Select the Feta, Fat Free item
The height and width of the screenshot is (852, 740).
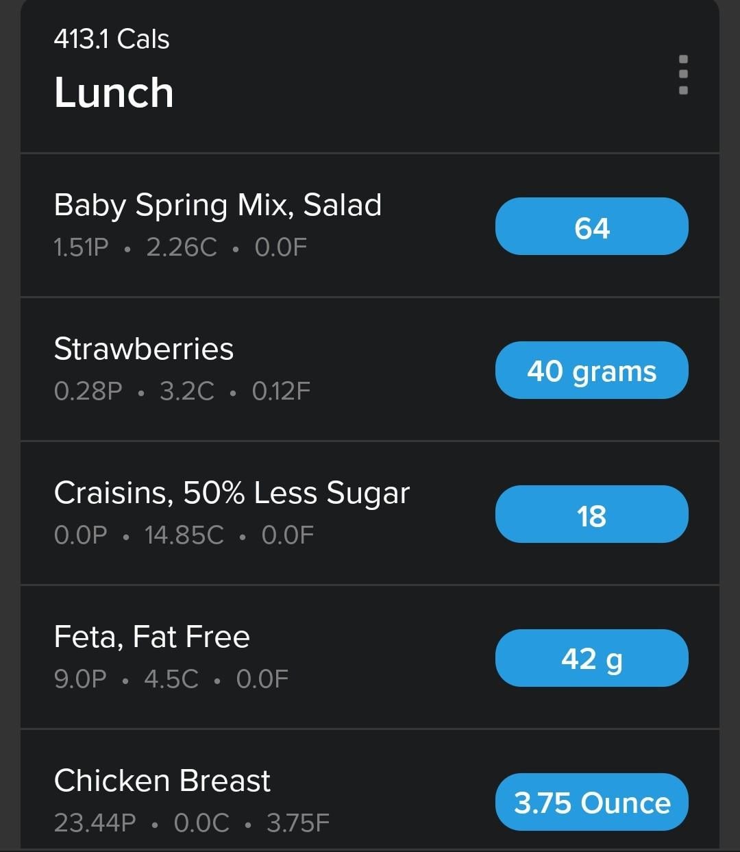(152, 637)
